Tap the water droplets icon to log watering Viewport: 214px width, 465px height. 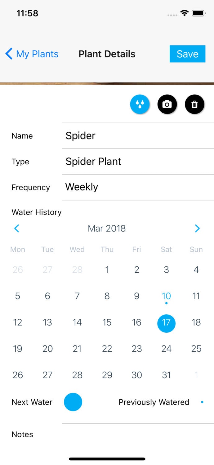[x=140, y=104]
